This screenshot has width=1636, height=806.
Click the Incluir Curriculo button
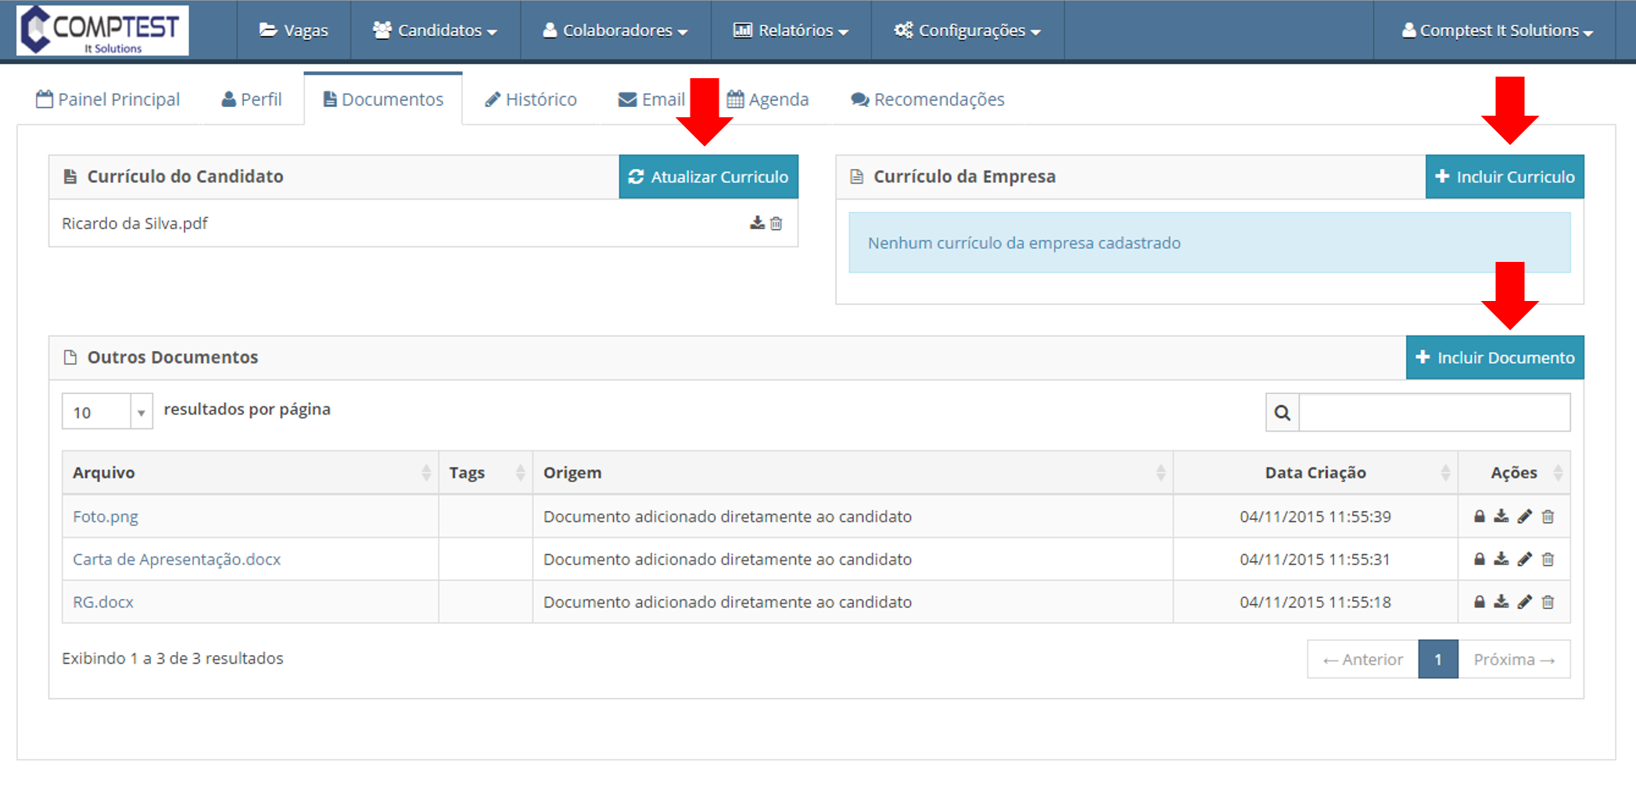pyautogui.click(x=1505, y=177)
